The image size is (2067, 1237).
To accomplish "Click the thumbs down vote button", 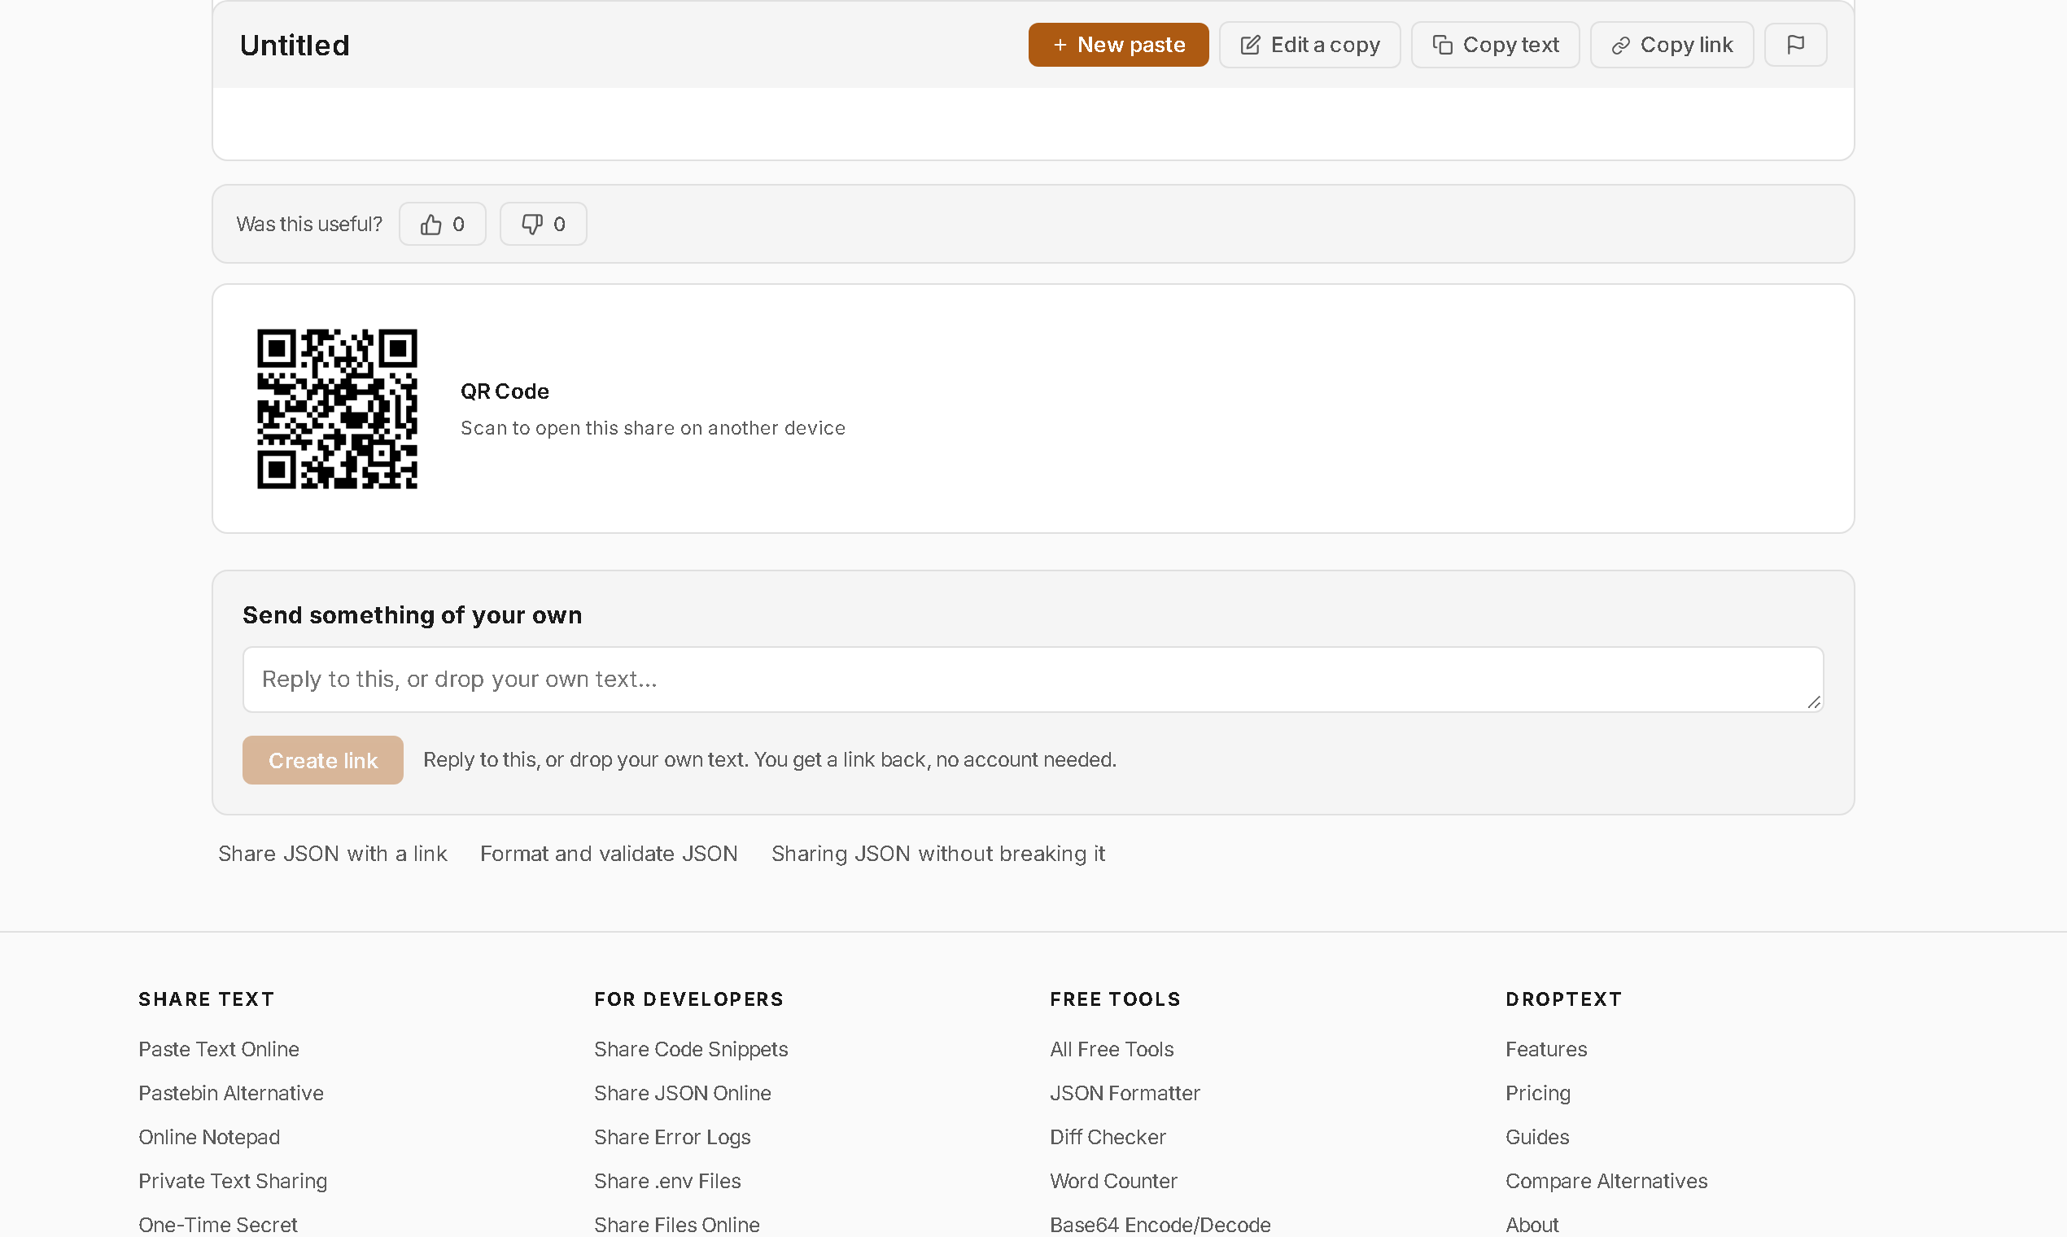I will tap(544, 224).
